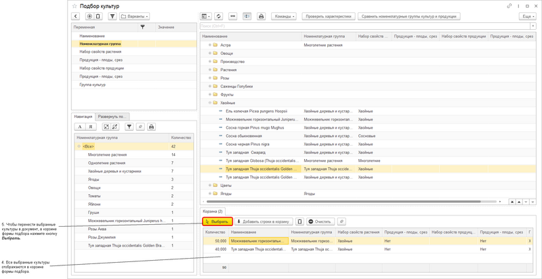The height and width of the screenshot is (279, 542).
Task: Click the trash icon in top-left toolbar
Action: point(98,16)
